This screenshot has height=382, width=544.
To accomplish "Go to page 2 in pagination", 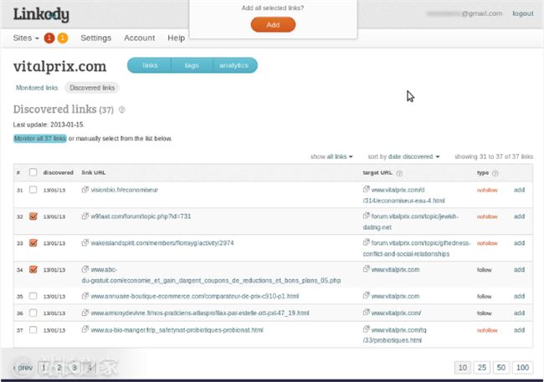I will 59,368.
